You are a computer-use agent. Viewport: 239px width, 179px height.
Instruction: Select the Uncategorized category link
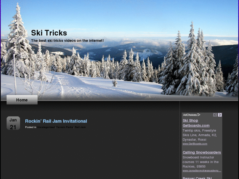point(46,127)
